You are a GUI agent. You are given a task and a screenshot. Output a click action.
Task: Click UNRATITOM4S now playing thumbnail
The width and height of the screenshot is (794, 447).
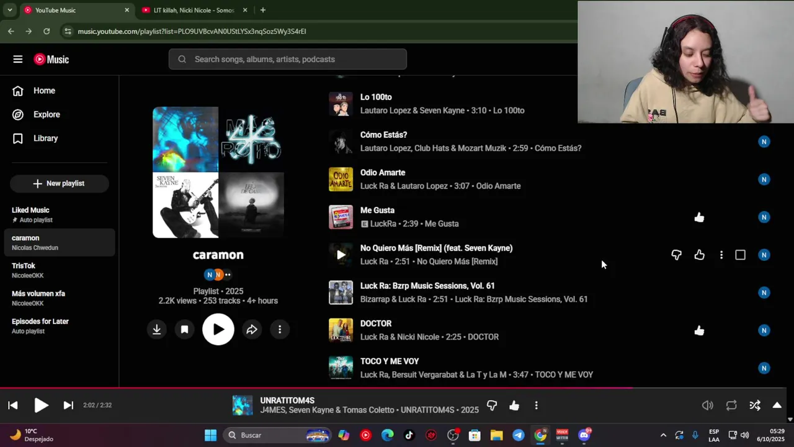click(243, 405)
